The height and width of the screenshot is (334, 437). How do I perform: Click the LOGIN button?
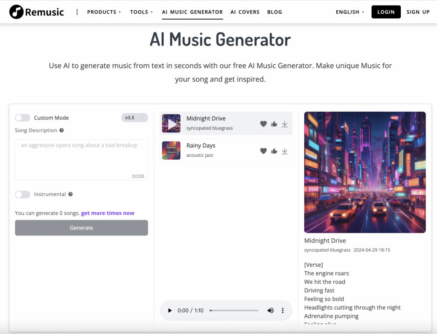tap(386, 12)
